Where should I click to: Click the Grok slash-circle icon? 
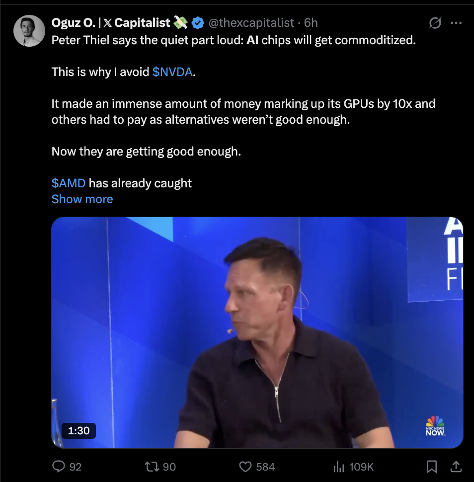point(435,23)
